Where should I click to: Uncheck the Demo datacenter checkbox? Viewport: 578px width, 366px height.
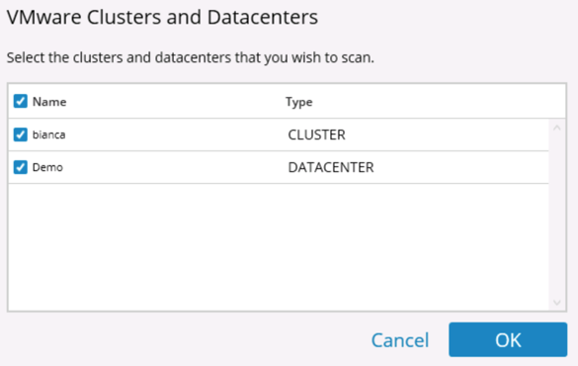click(21, 167)
